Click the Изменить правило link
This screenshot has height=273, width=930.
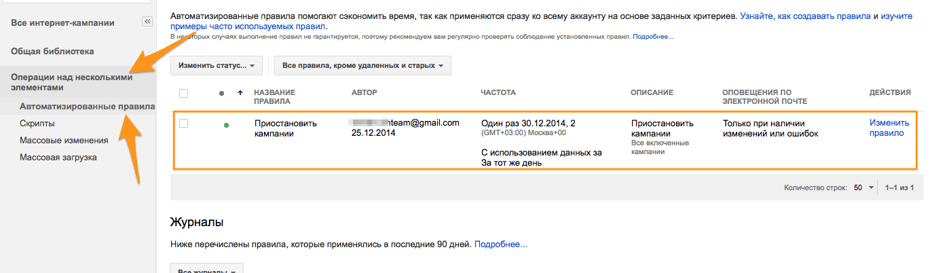pos(889,128)
